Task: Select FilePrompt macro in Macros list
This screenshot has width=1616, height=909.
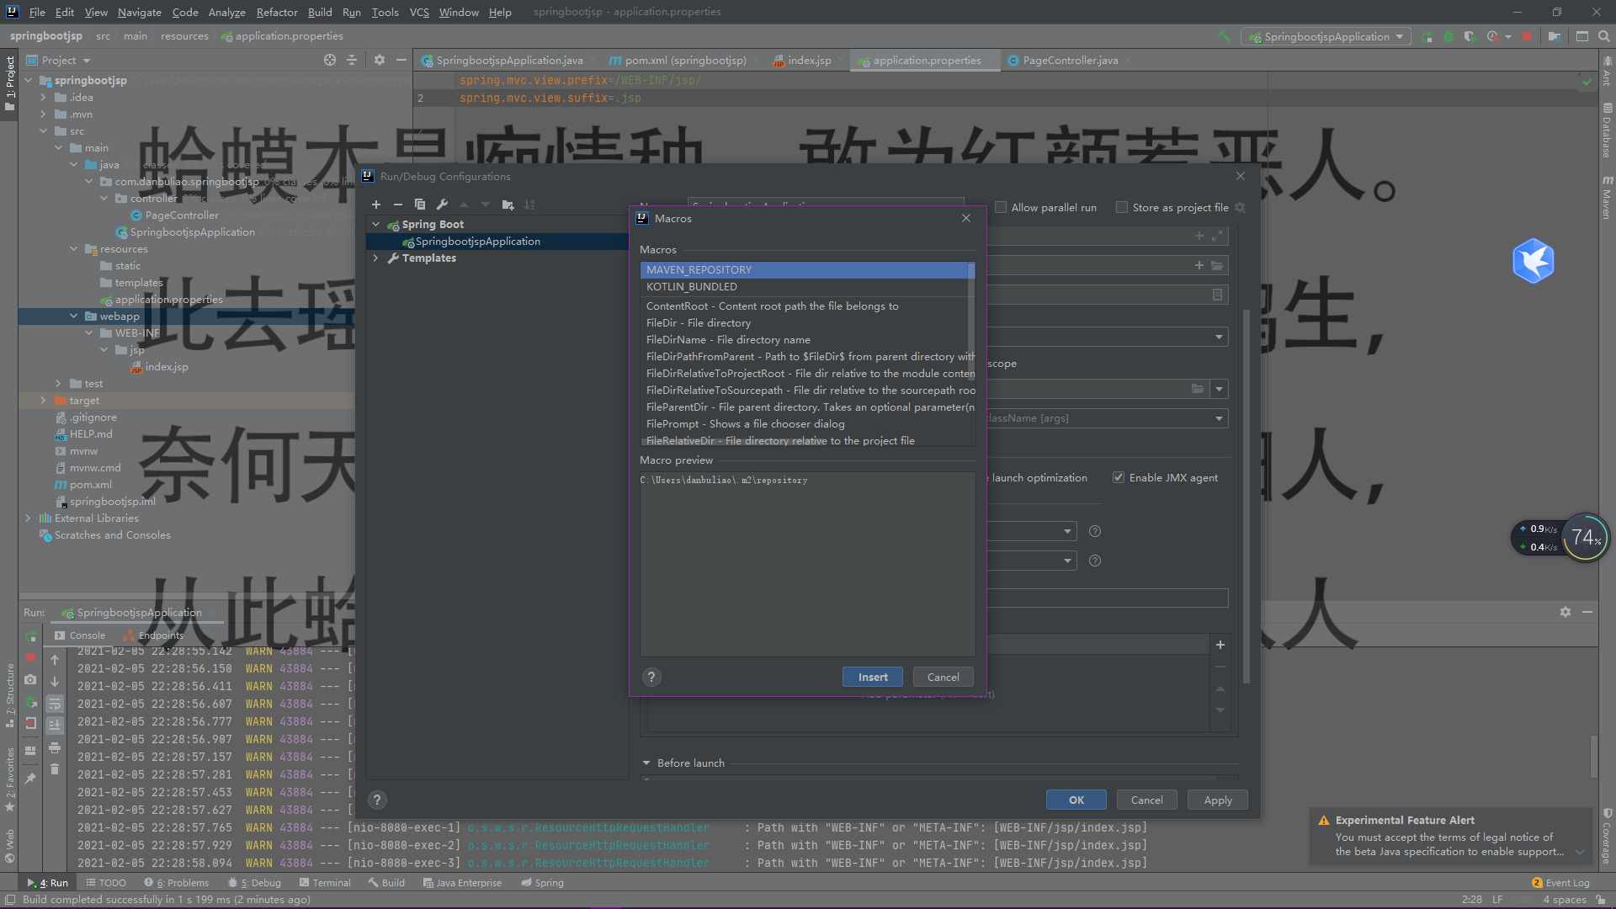Action: point(805,424)
